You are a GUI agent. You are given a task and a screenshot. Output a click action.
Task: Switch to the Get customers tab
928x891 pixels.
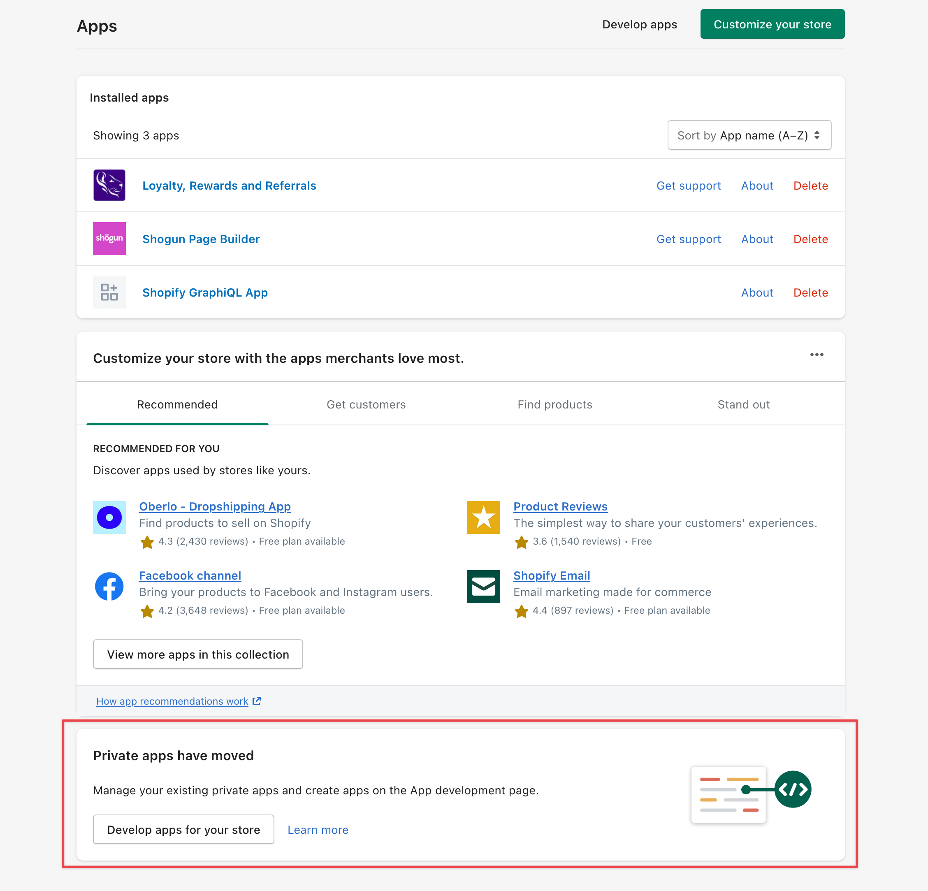(x=366, y=405)
